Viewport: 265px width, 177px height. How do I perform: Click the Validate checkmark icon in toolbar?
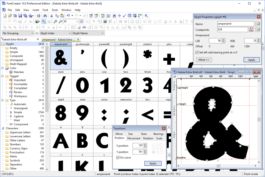pyautogui.click(x=124, y=16)
